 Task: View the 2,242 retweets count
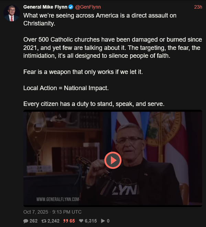click(x=53, y=221)
